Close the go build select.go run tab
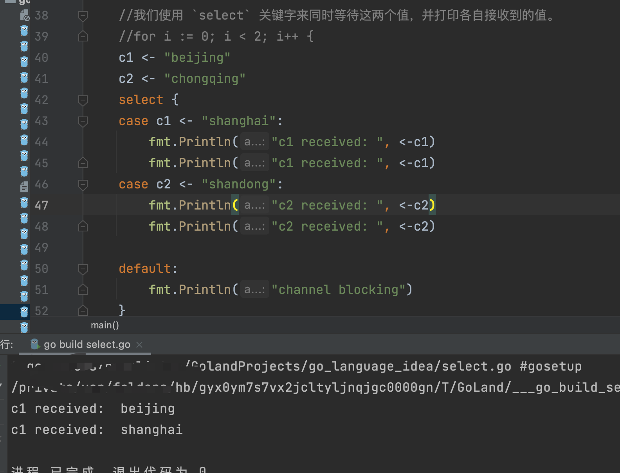Image resolution: width=620 pixels, height=473 pixels. coord(139,344)
